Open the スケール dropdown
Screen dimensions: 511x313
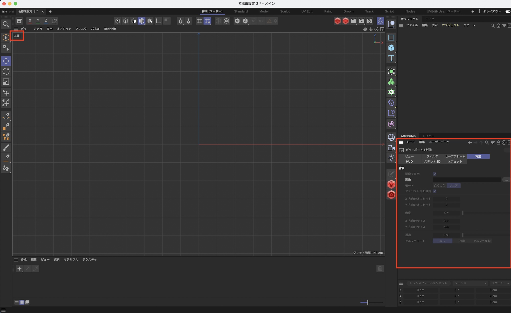click(500, 283)
